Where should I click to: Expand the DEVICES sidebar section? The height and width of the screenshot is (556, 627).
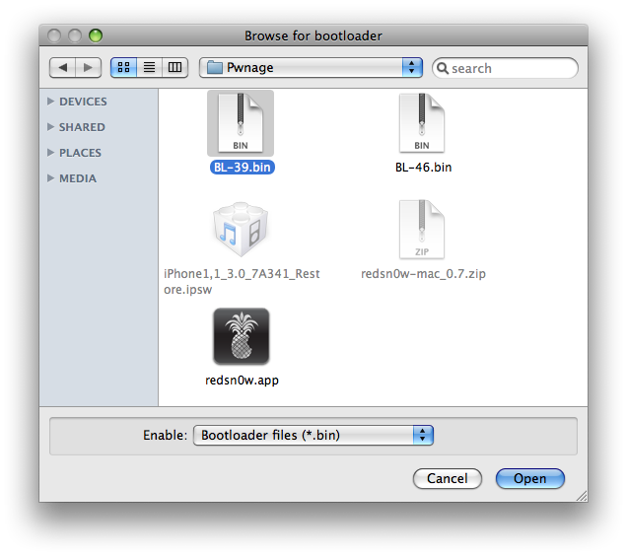pos(51,102)
